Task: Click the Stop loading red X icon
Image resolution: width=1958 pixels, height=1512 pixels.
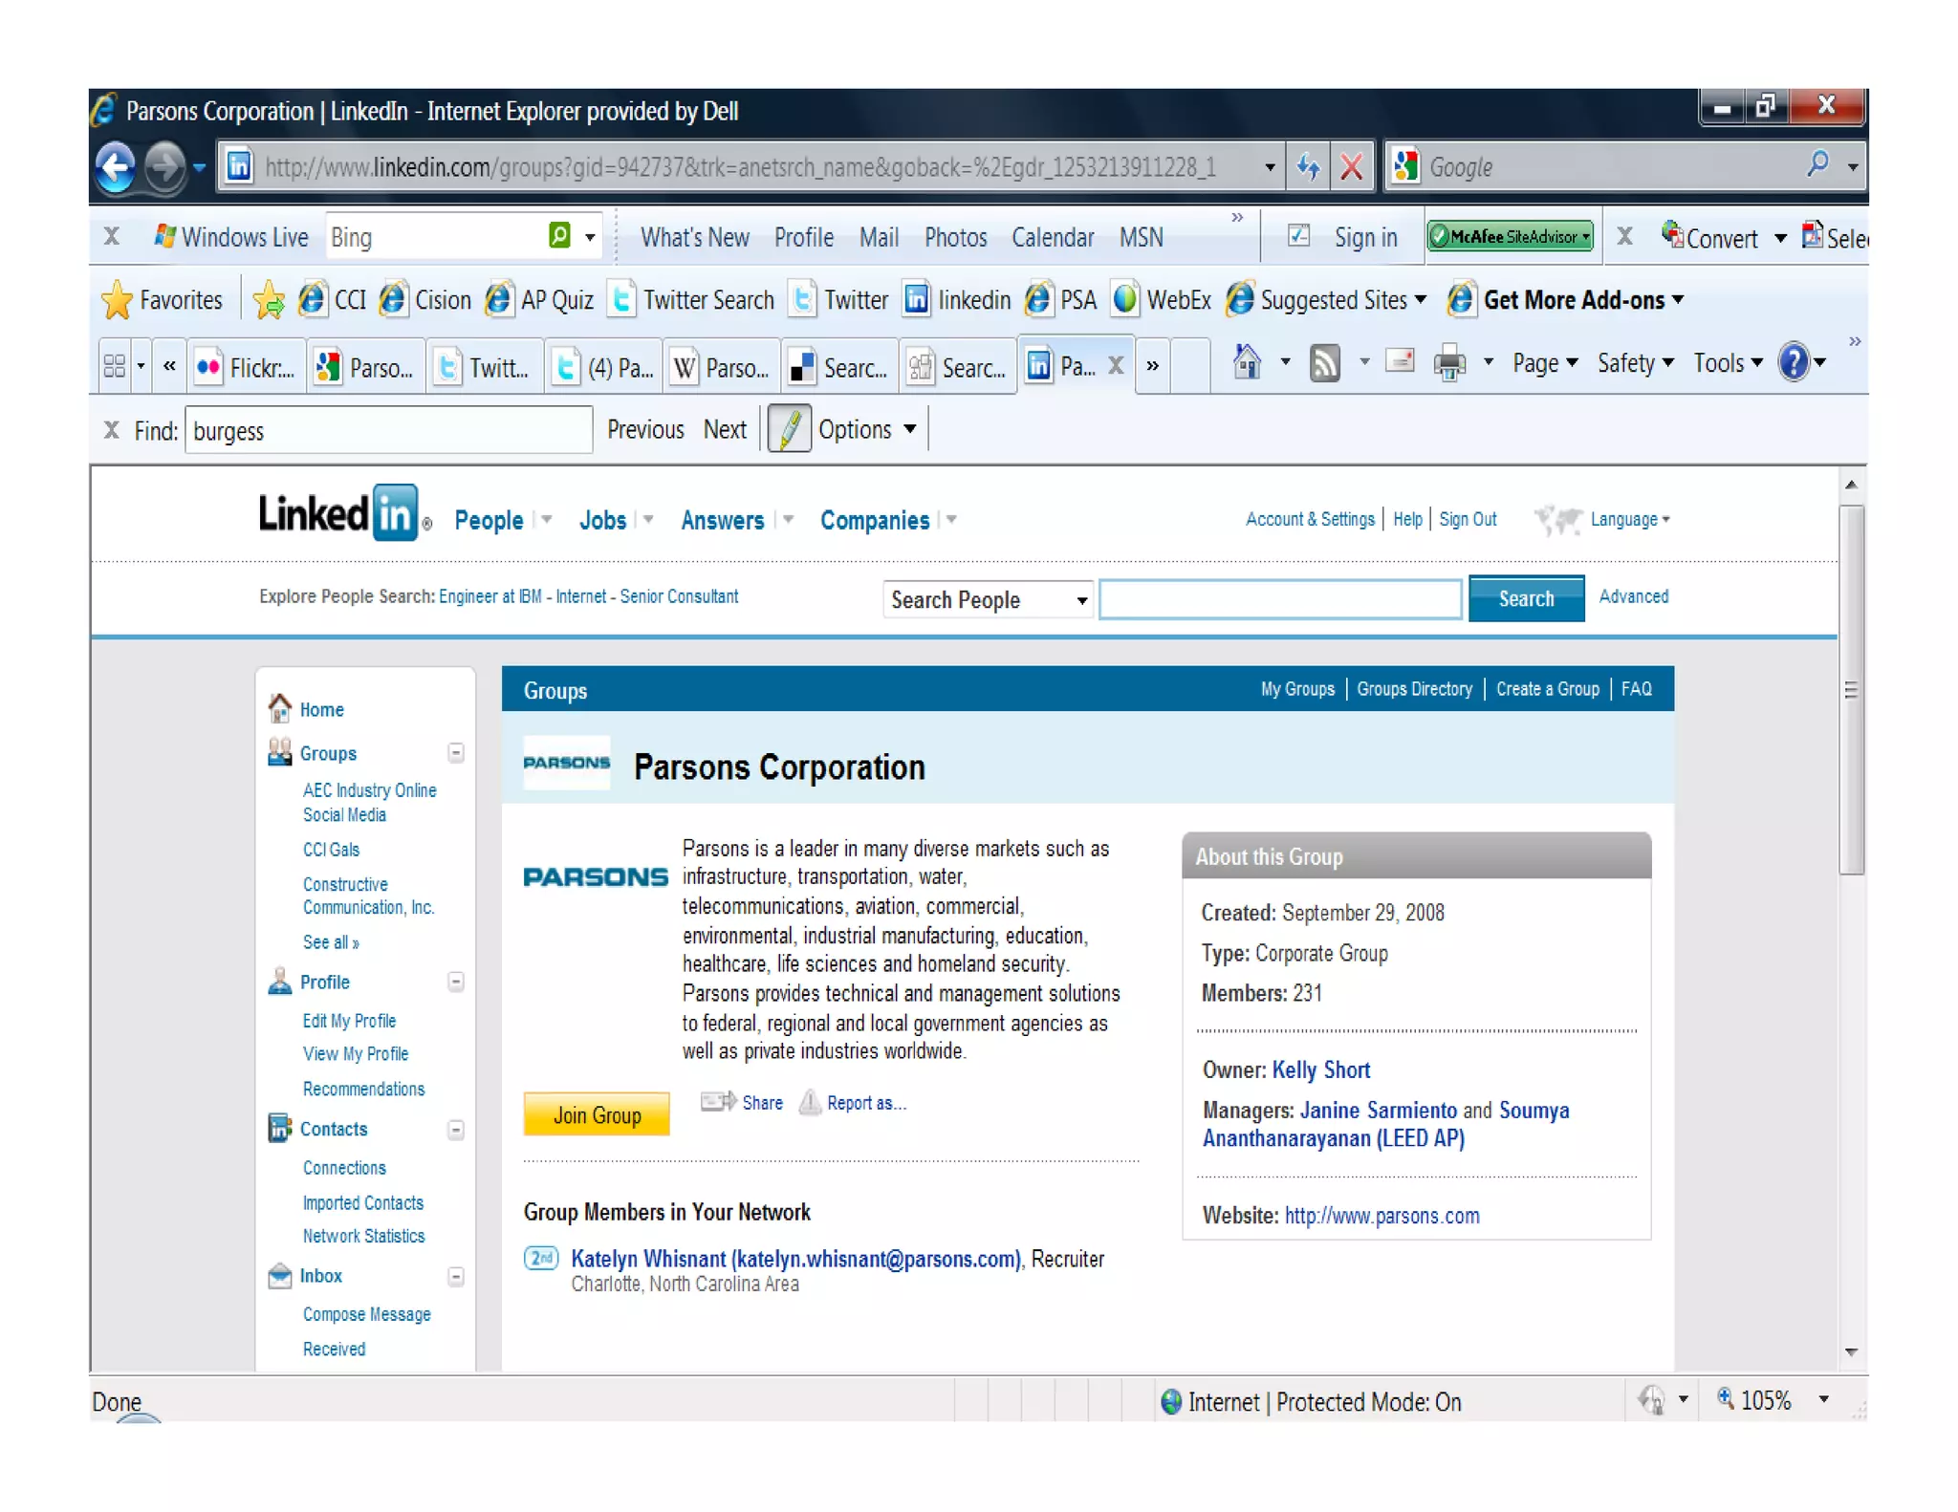Action: (1351, 167)
